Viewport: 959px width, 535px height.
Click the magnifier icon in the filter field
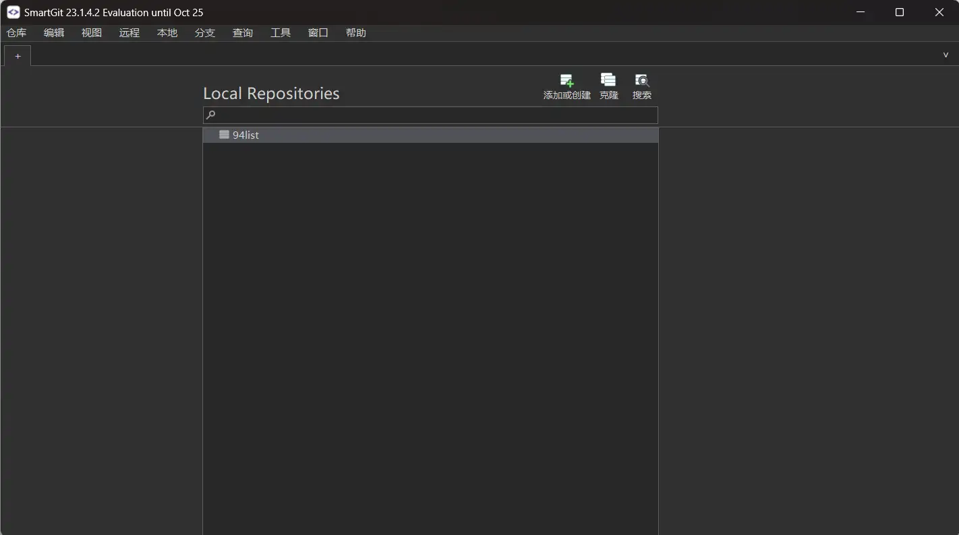click(210, 115)
